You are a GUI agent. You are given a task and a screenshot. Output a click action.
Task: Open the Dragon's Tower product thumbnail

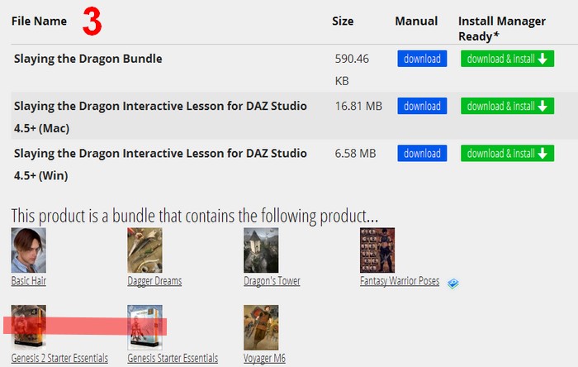(261, 250)
